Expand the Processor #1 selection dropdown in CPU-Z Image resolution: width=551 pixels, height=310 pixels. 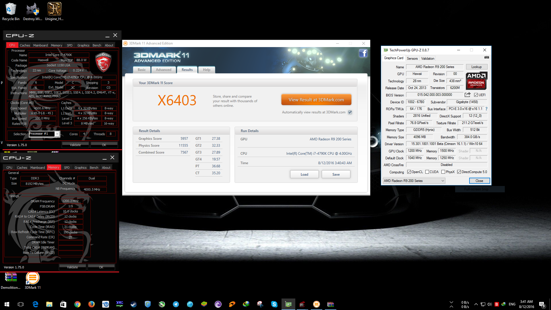click(57, 134)
